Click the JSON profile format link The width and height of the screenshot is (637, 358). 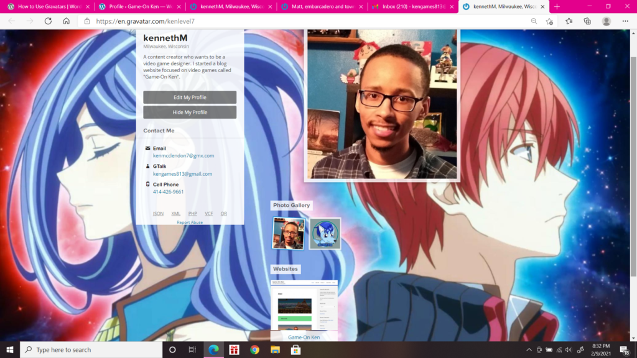pyautogui.click(x=158, y=214)
